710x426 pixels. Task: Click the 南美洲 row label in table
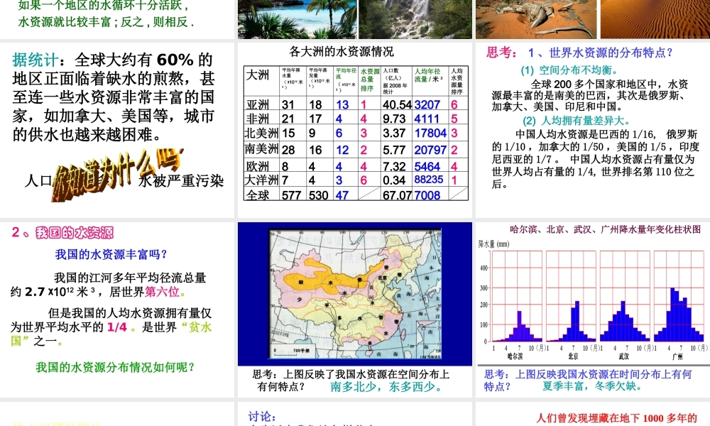point(261,149)
